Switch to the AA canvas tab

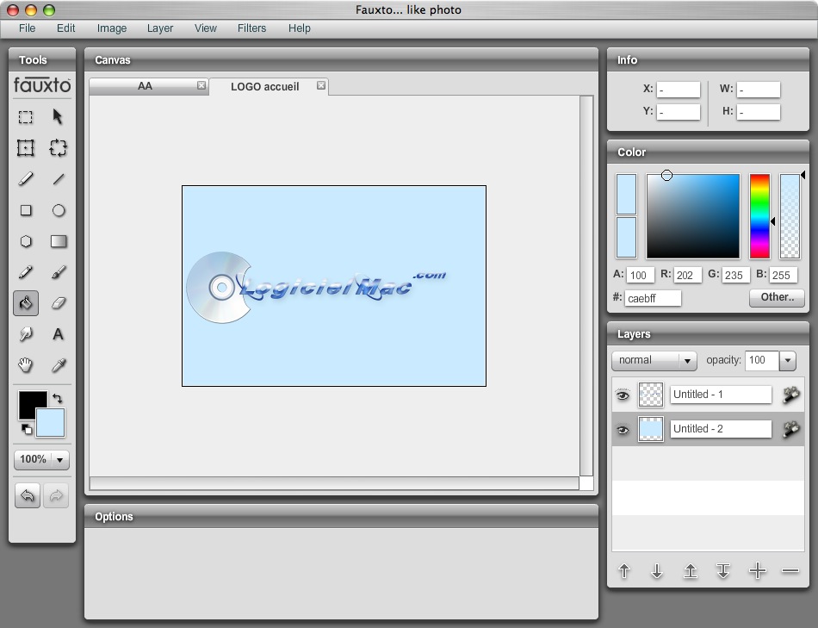coord(145,86)
